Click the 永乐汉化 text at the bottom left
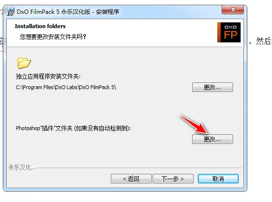The width and height of the screenshot is (272, 202). [22, 167]
